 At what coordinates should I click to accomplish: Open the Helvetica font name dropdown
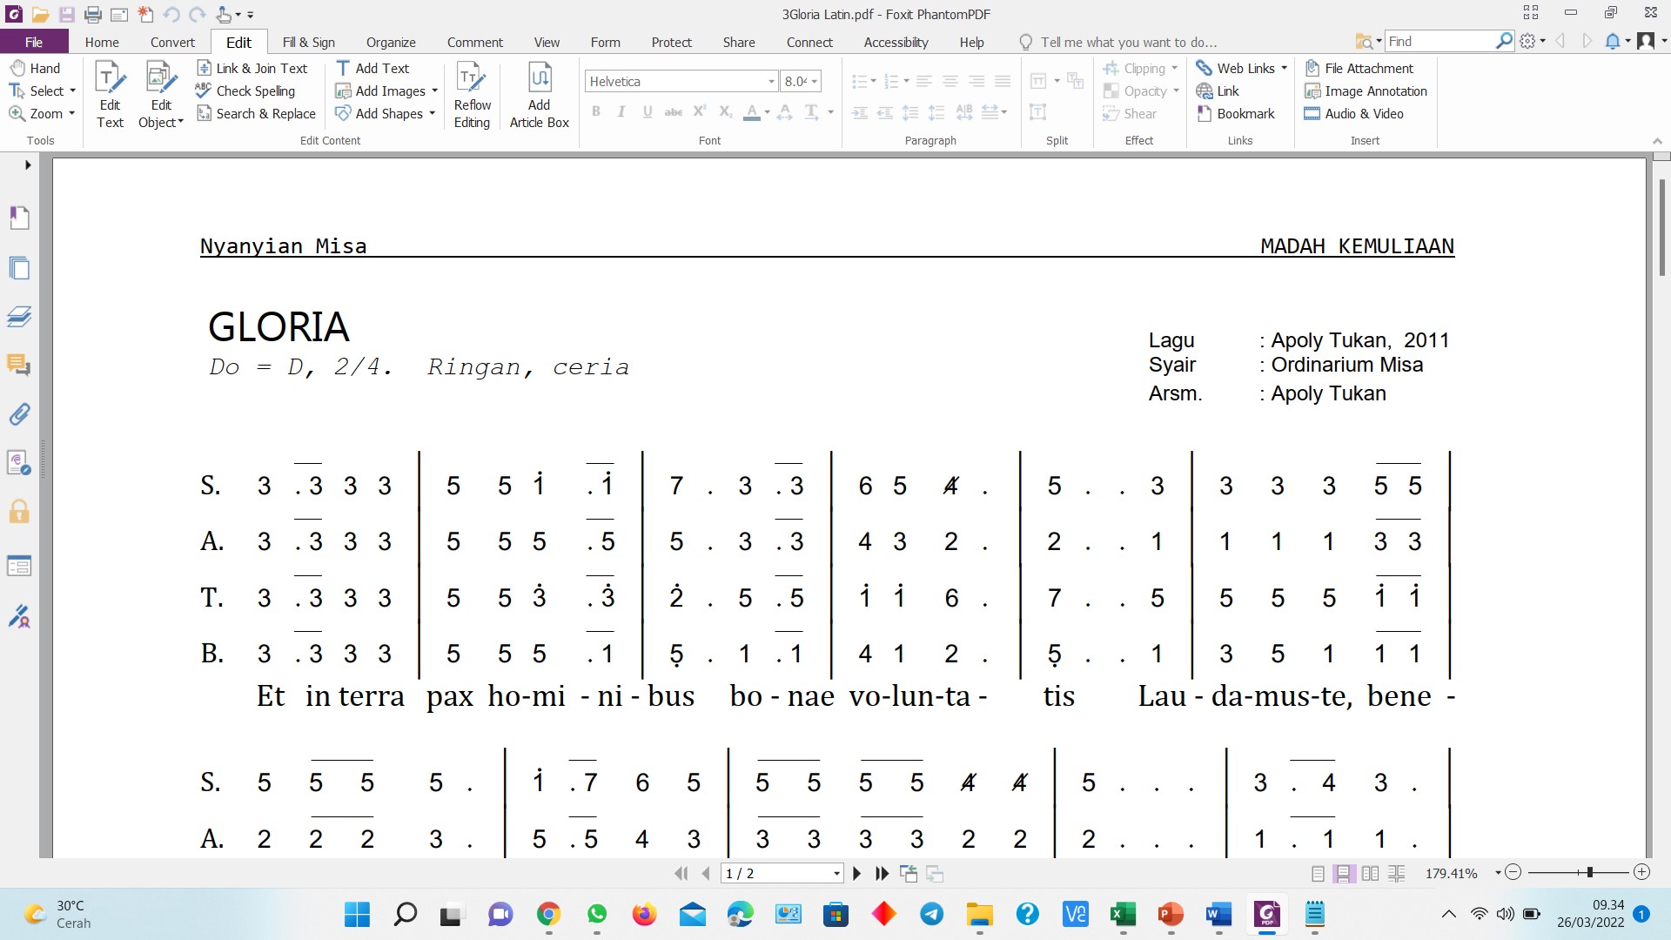coord(770,81)
